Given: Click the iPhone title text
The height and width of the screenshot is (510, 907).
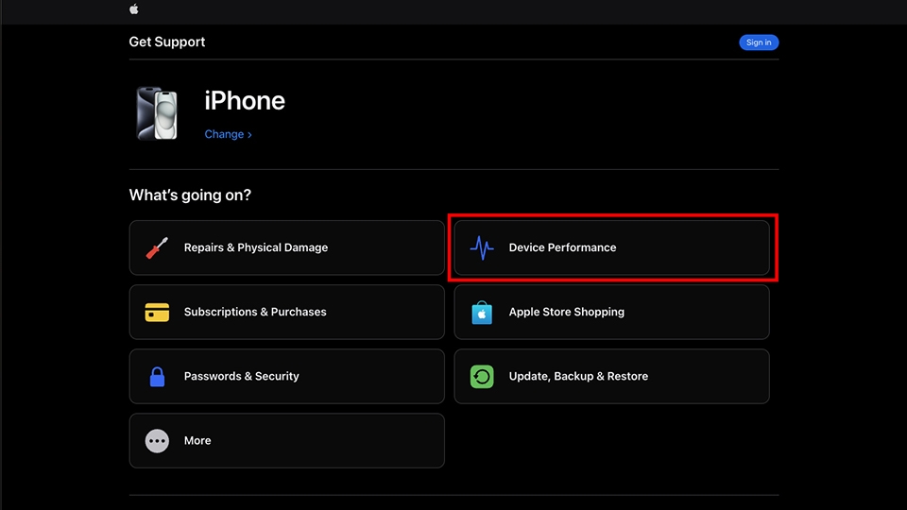Looking at the screenshot, I should [245, 101].
